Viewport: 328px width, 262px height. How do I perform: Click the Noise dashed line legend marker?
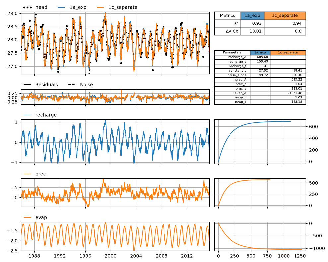coord(72,85)
